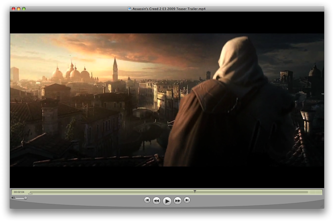Skip to the beginning of the movie
The width and height of the screenshot is (334, 222).
147,200
